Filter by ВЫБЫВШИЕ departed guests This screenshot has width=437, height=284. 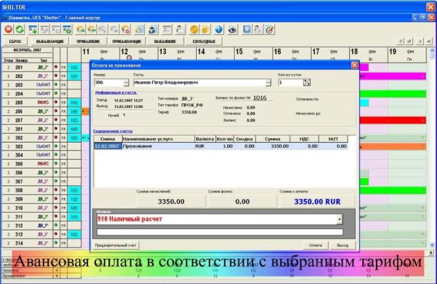point(165,42)
